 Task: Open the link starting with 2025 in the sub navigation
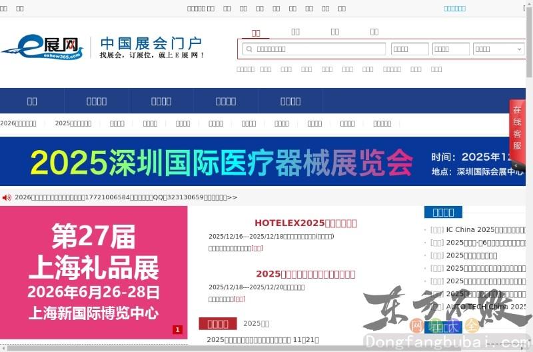tap(73, 123)
